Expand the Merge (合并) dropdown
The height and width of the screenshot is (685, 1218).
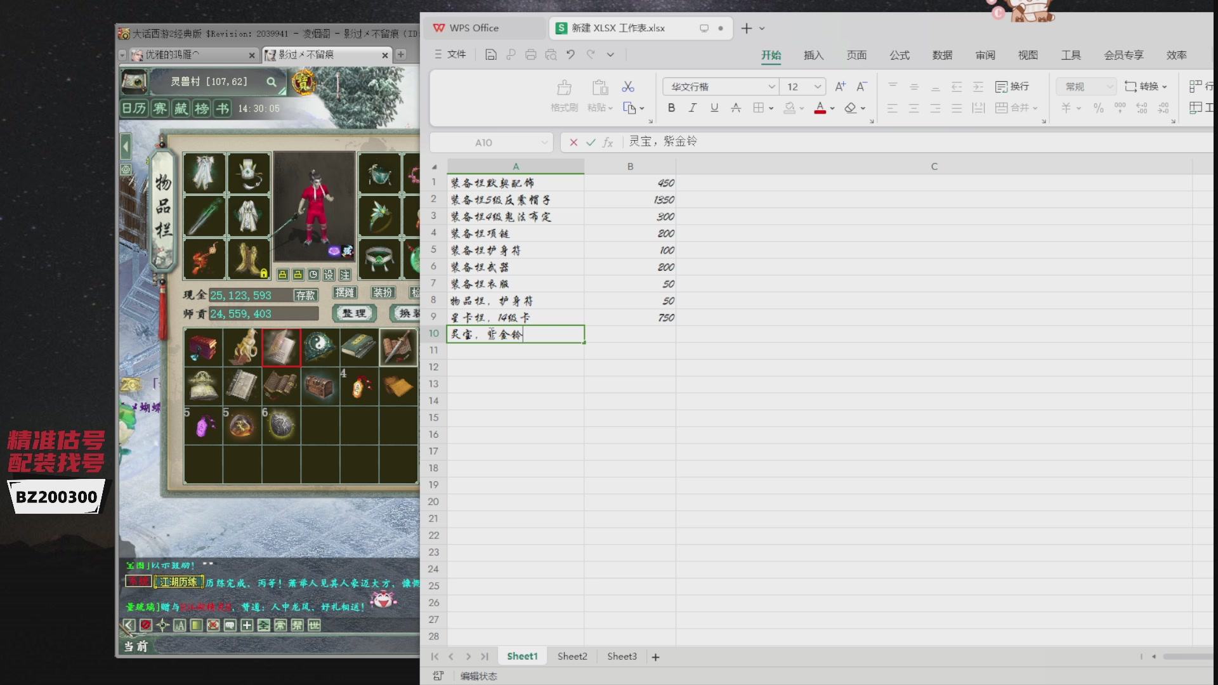1035,108
